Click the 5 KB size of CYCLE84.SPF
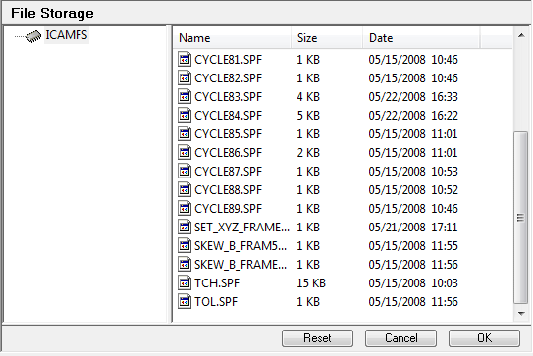The height and width of the screenshot is (356, 533). (x=308, y=116)
